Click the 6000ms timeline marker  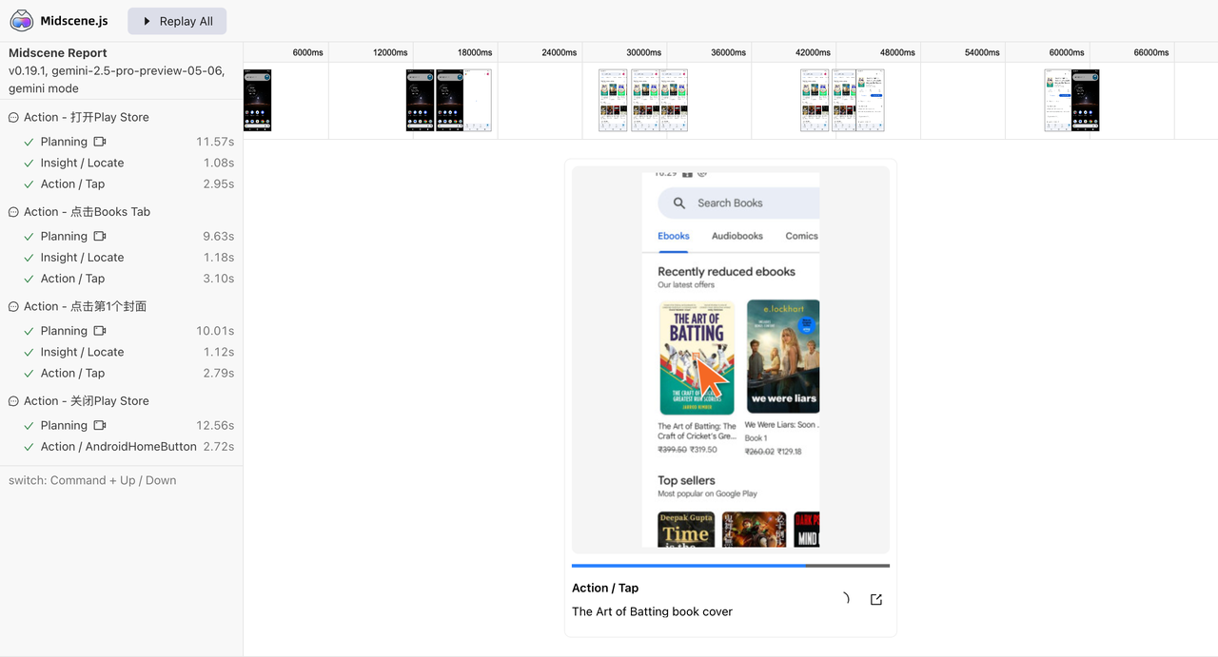pyautogui.click(x=307, y=53)
